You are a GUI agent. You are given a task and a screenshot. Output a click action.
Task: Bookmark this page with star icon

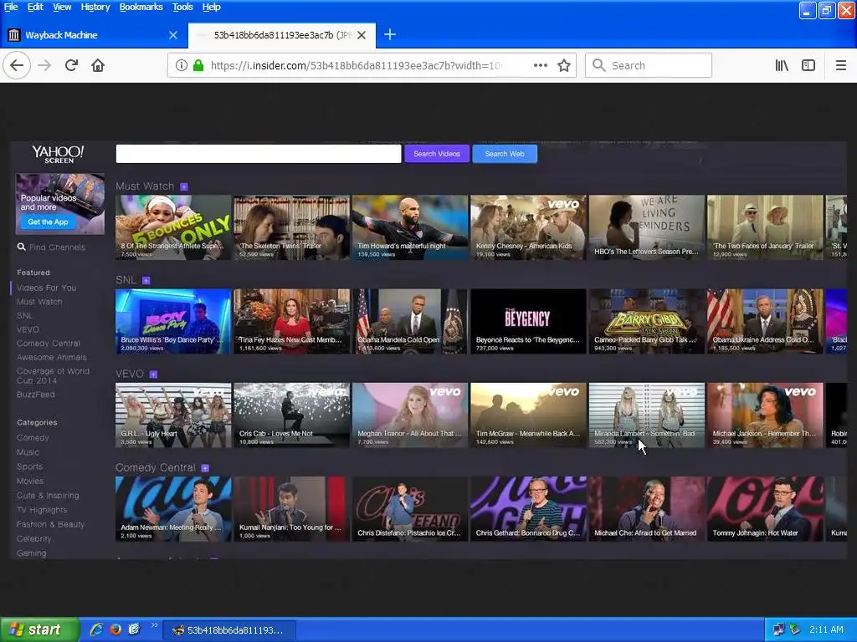[564, 65]
